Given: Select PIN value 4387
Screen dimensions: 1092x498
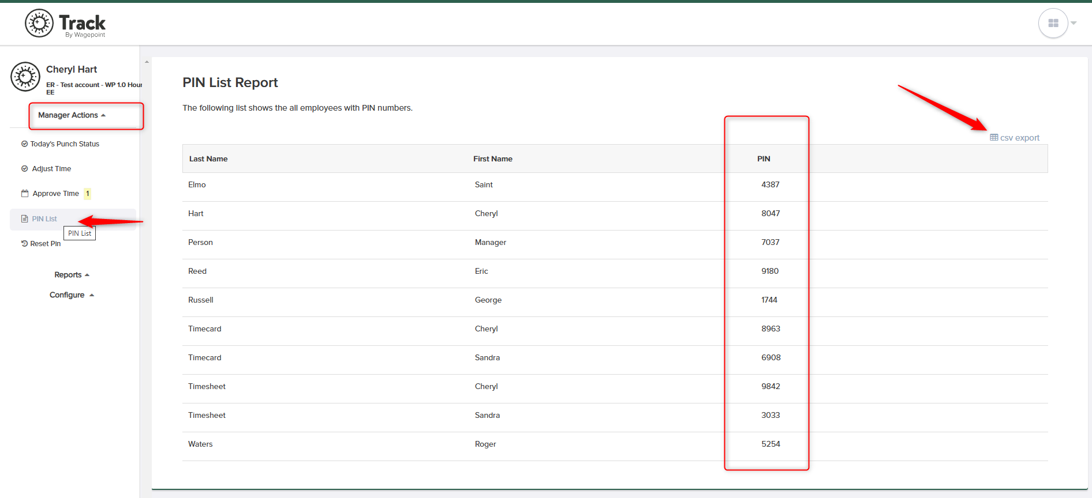Looking at the screenshot, I should (771, 185).
